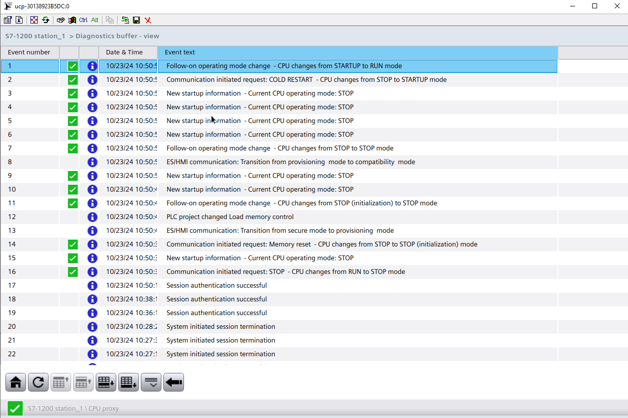Screen dimensions: 628x418
Task: Click the green check mark for event 2
Action: [x=73, y=80]
